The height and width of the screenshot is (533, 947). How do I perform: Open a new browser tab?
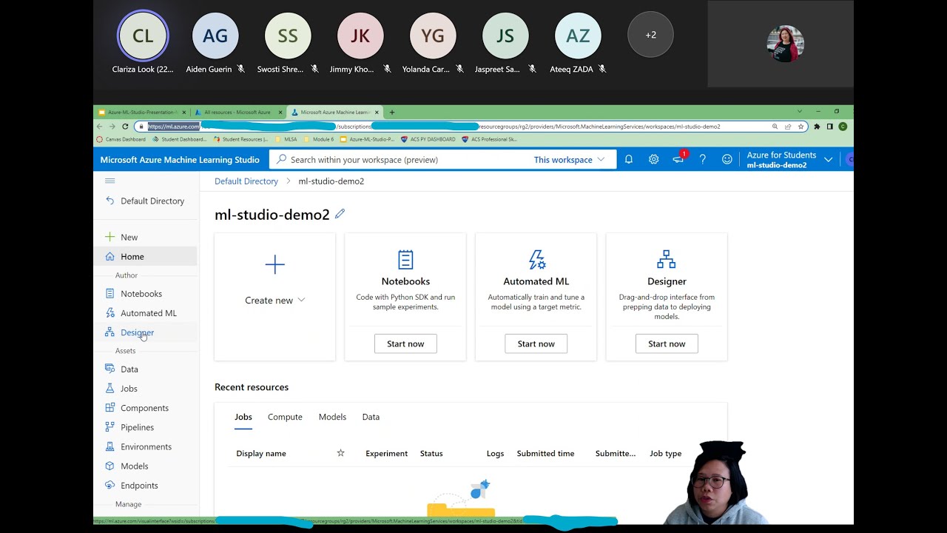tap(392, 113)
